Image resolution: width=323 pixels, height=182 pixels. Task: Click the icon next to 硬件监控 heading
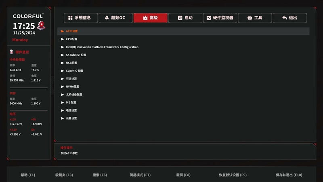(x=11, y=52)
